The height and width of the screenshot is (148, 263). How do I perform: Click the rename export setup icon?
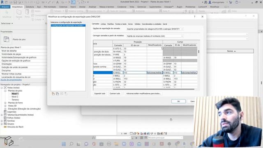pos(62,94)
